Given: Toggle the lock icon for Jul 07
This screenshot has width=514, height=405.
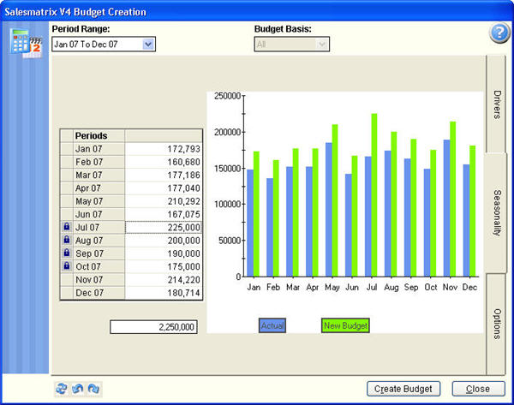Looking at the screenshot, I should [x=66, y=227].
